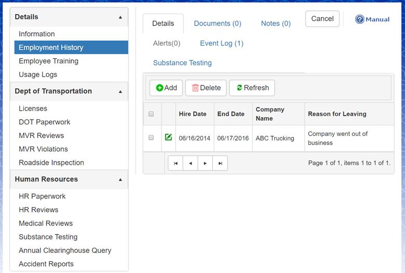Delete the selected employment record

tap(206, 88)
